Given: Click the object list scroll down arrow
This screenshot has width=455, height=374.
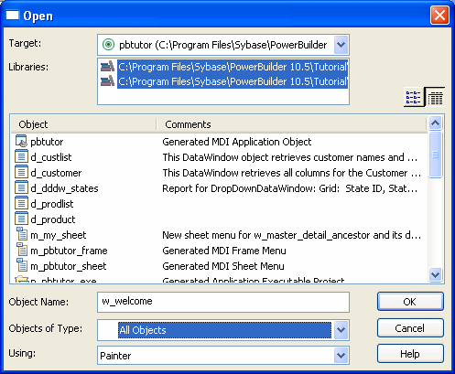Looking at the screenshot, I should pyautogui.click(x=435, y=274).
